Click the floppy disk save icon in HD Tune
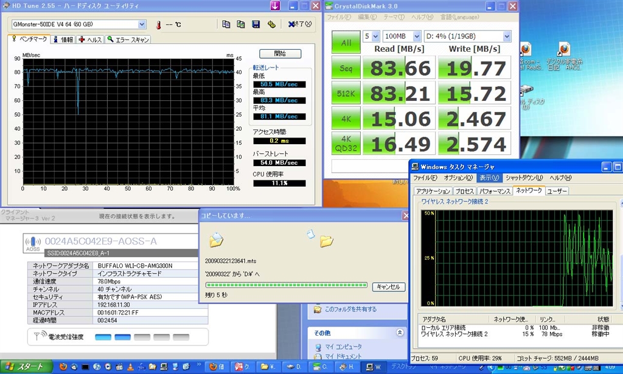Screen dimensions: 623x374 256,24
